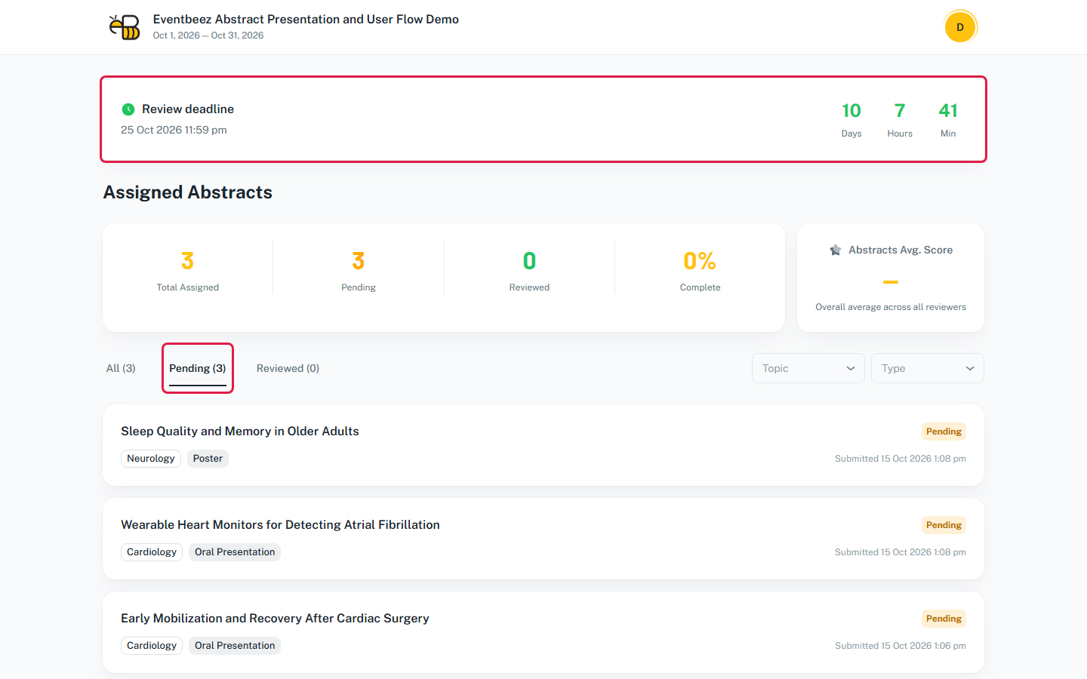Click 'Submitted 15 Oct 2026 1:06 pm' timestamp
The height and width of the screenshot is (679, 1087).
click(x=901, y=646)
